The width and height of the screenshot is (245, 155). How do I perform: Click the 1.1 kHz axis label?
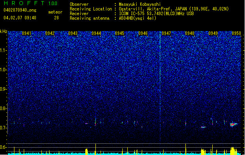click(3, 50)
